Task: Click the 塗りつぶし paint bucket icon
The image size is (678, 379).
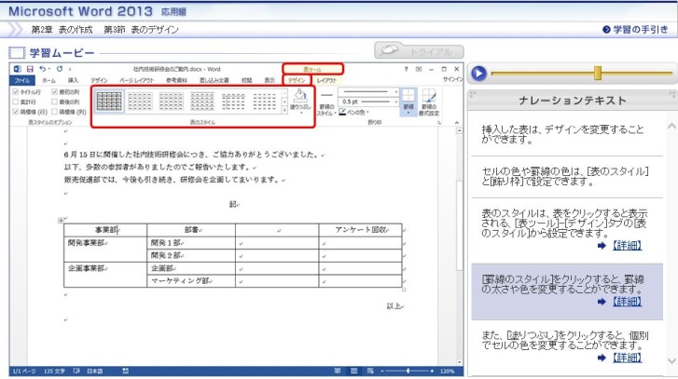Action: 299,95
